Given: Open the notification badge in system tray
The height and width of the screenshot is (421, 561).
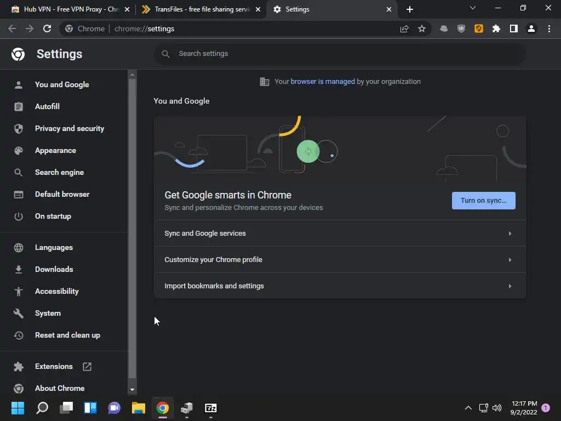Looking at the screenshot, I should pos(546,408).
